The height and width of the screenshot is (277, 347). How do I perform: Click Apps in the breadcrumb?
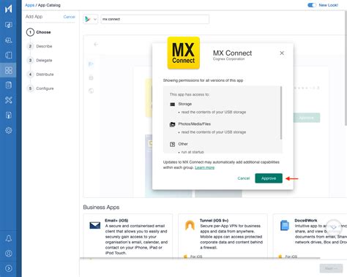tap(29, 5)
